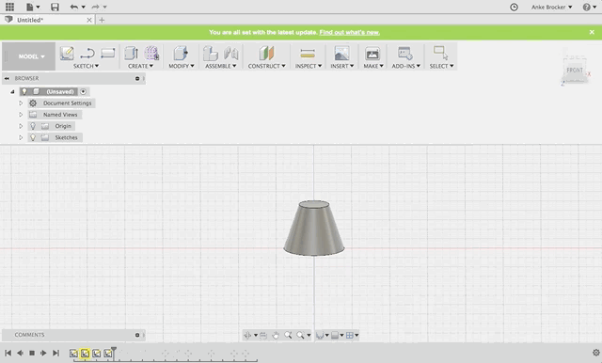Screen dimensions: 602x363
Task: Play the timeline forward
Action: pyautogui.click(x=43, y=353)
